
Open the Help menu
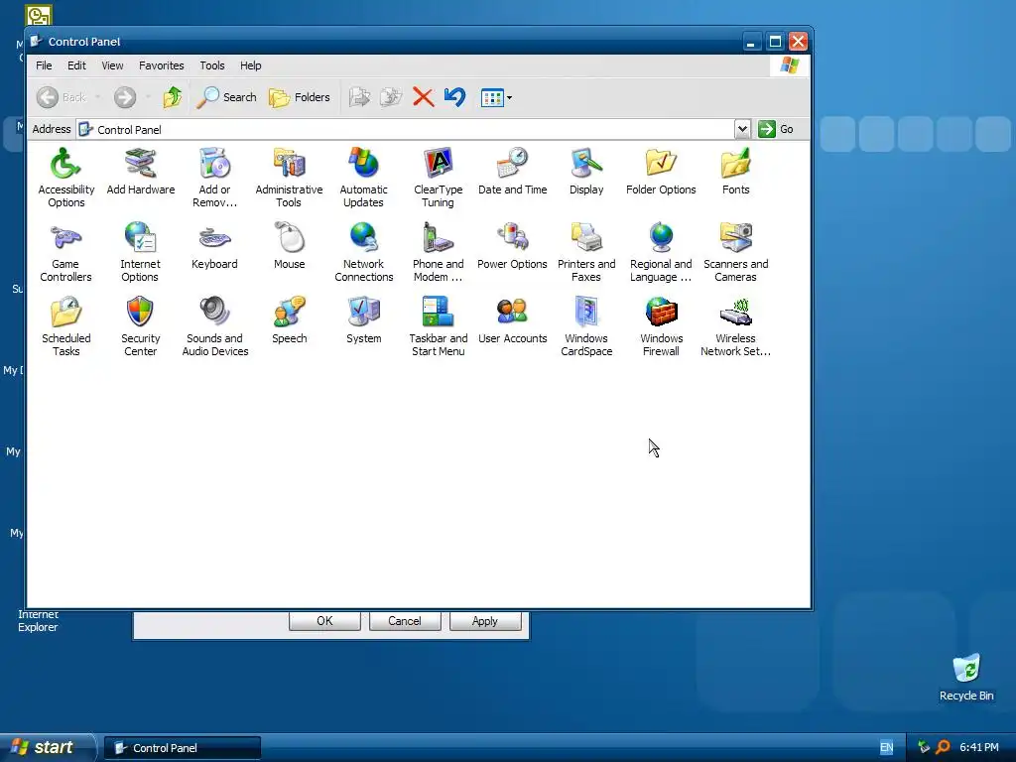(x=250, y=65)
